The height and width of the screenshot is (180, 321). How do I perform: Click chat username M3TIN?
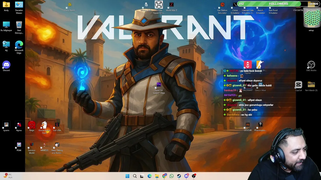[x=234, y=71]
